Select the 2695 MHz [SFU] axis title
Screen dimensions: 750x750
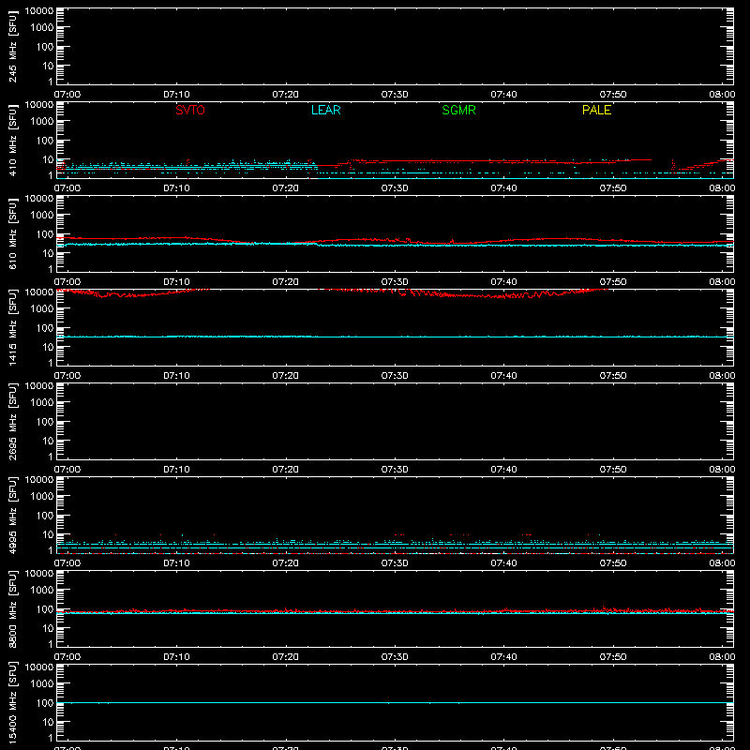click(x=13, y=421)
